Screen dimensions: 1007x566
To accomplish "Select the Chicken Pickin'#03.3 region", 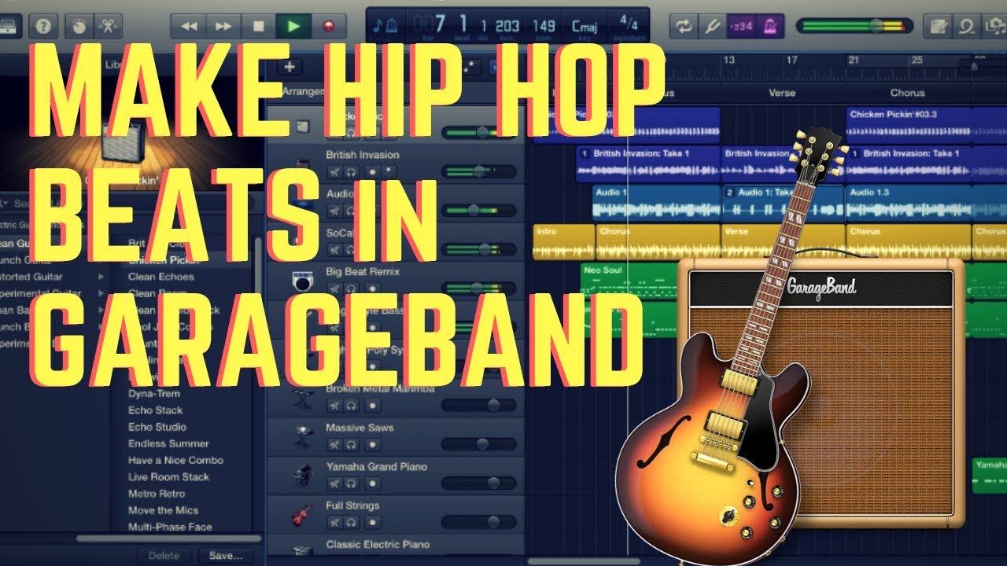I will 909,124.
